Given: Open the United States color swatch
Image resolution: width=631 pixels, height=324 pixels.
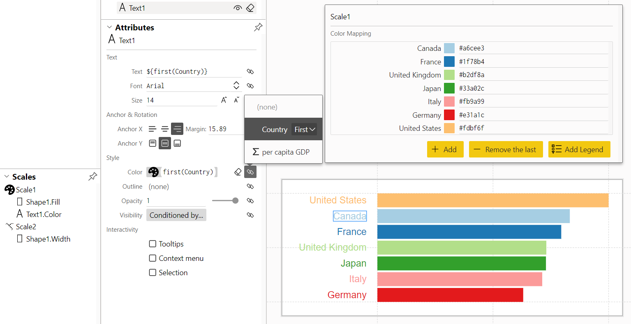Looking at the screenshot, I should tap(449, 128).
